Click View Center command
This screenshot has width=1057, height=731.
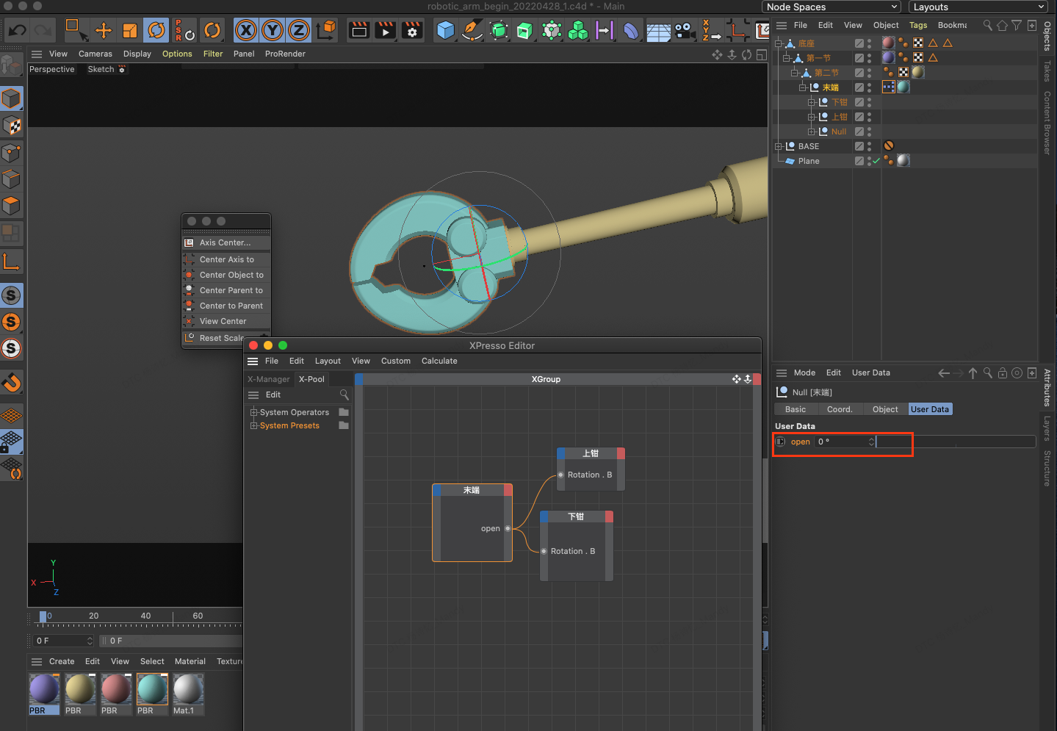[x=226, y=321]
